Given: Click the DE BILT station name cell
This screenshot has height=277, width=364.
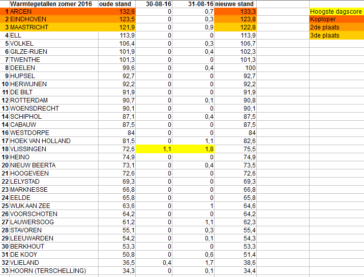Looking at the screenshot, I should (x=53, y=92).
